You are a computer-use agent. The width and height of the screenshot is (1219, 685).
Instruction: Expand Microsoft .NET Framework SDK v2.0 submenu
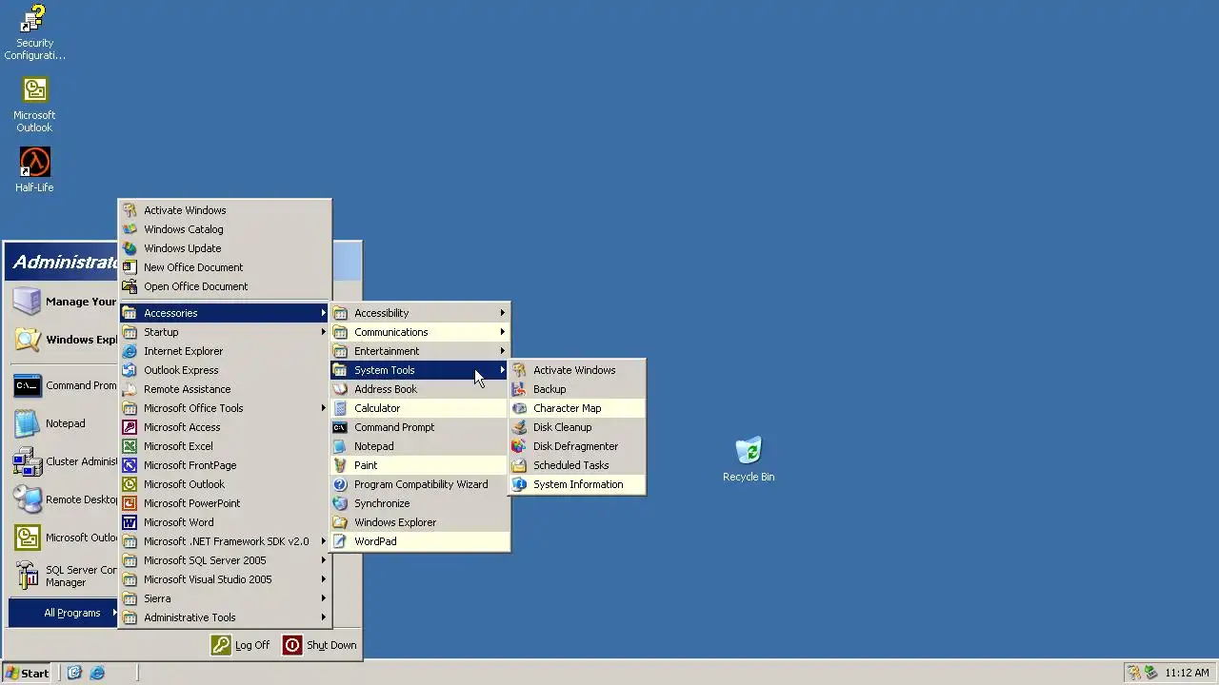tap(225, 541)
